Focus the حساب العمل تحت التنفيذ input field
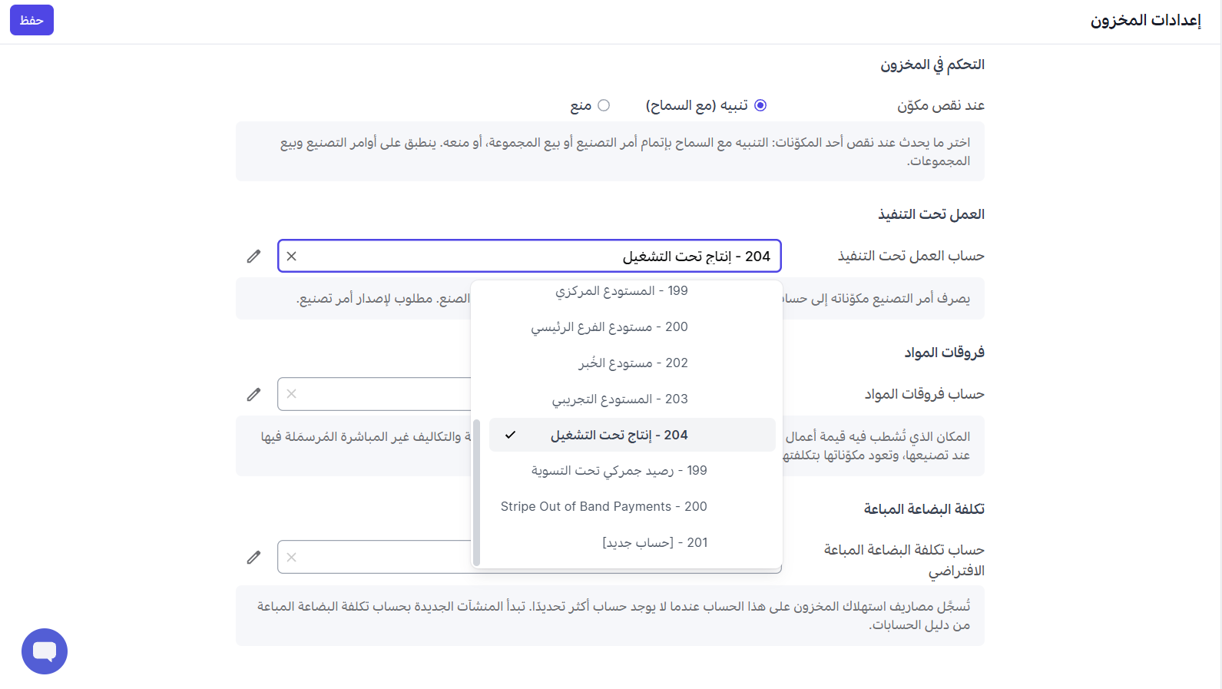The image size is (1222, 689). point(529,256)
